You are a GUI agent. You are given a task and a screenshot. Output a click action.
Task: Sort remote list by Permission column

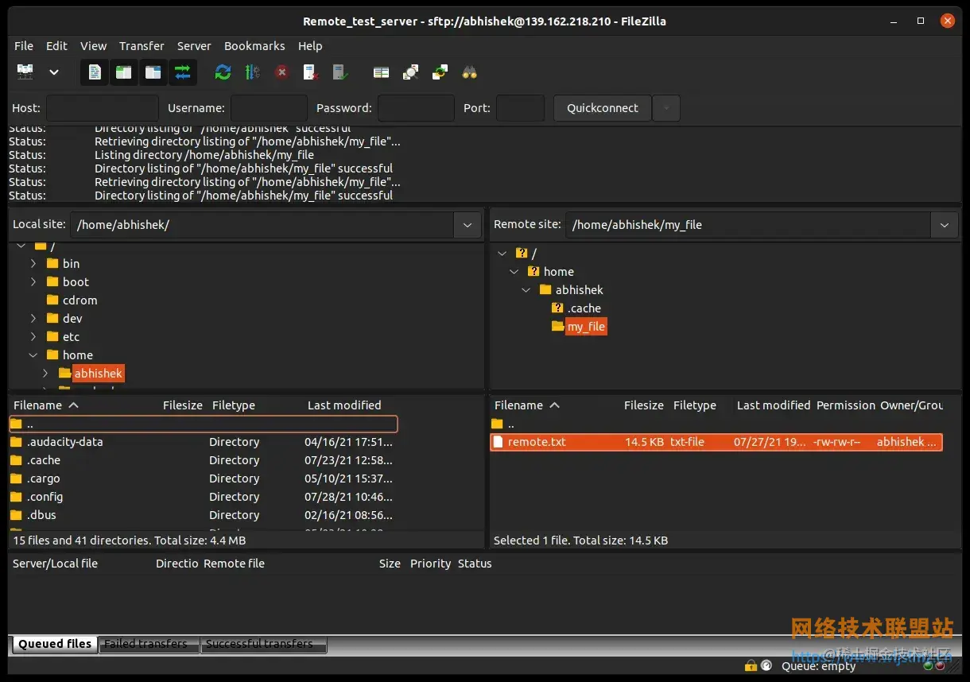(x=845, y=405)
